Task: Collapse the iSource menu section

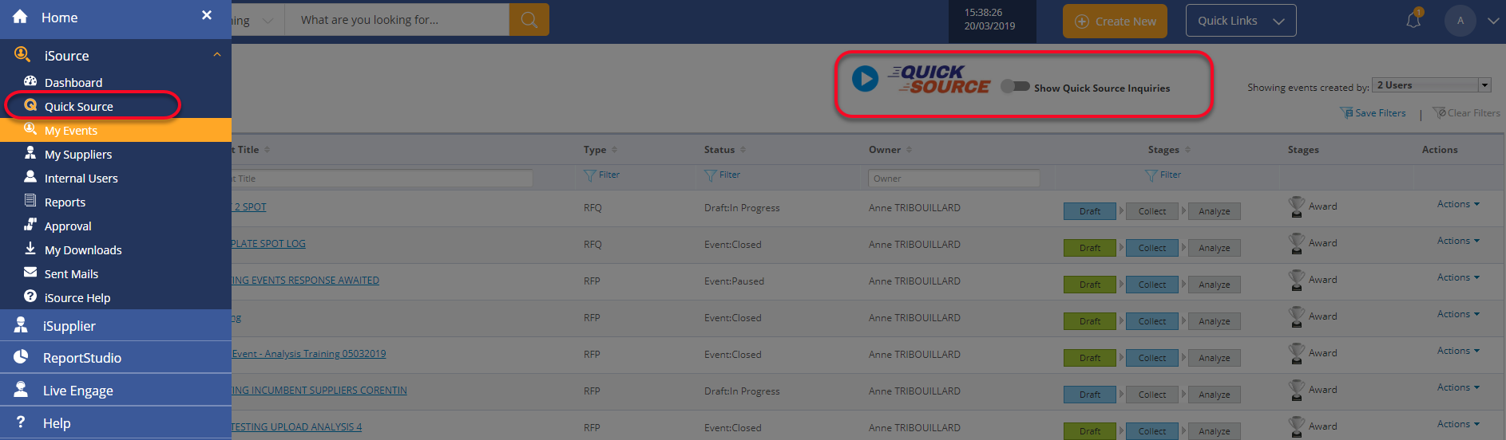Action: [217, 55]
